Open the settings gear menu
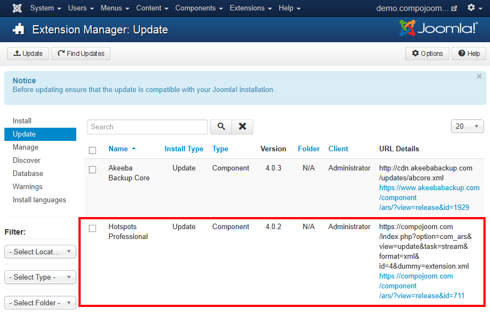This screenshot has height=313, width=490. click(x=475, y=8)
